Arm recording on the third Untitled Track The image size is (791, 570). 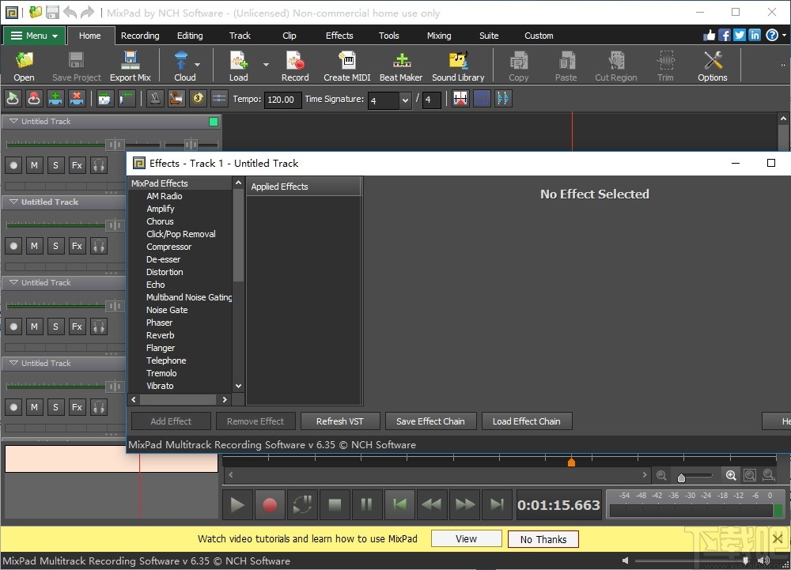(13, 327)
